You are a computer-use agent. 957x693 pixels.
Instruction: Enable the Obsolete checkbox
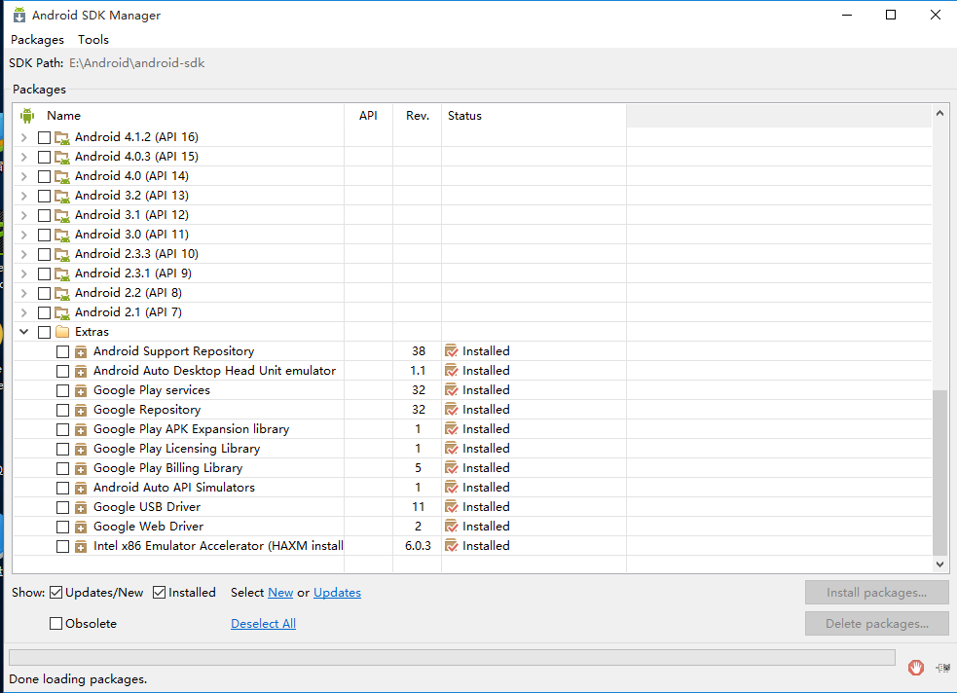pyautogui.click(x=56, y=624)
